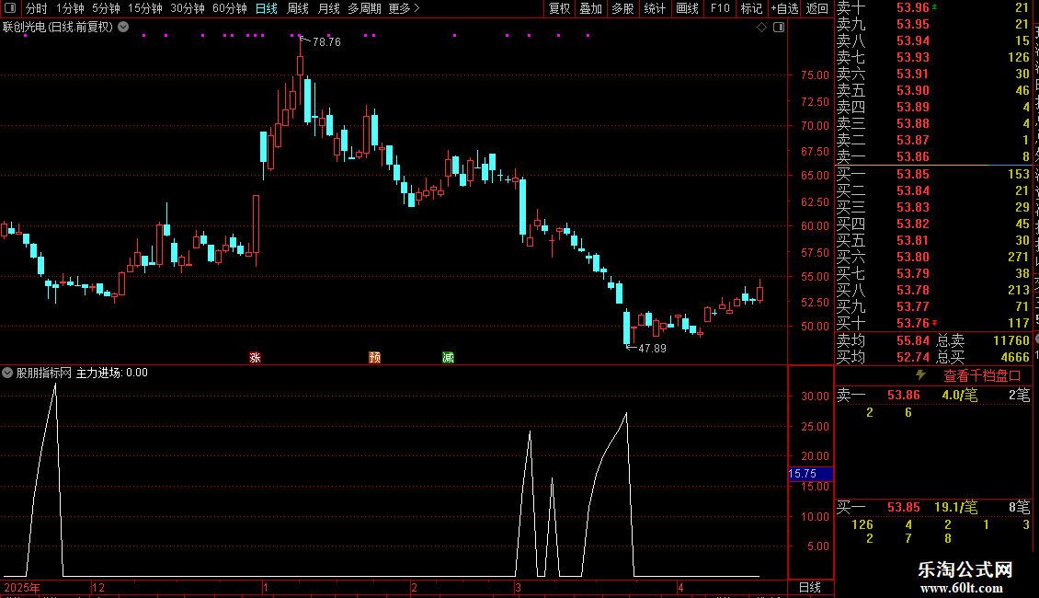1039x598 pixels.
Task: Click the 联创光电(日线.前复权) title
Action: (x=58, y=28)
